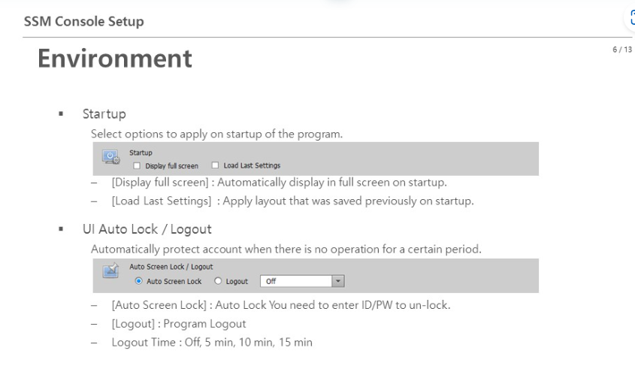Enable the Display full screen checkbox
Viewport: 635px width, 384px height.
click(x=136, y=165)
